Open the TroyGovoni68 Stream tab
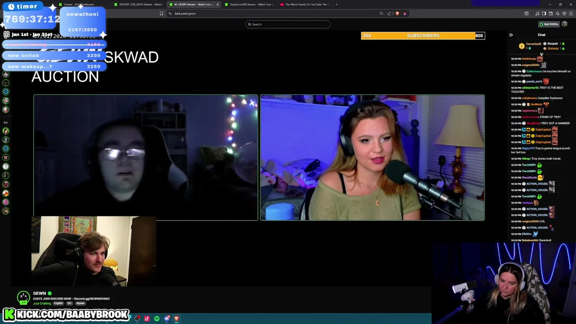 [x=249, y=4]
